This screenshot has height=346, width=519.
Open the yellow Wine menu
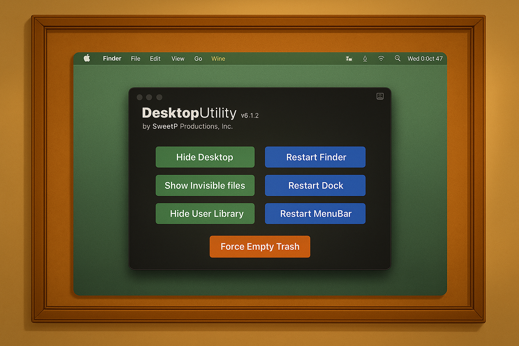218,59
